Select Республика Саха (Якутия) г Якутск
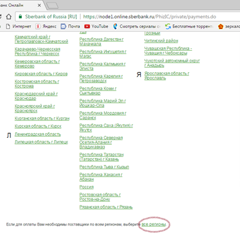The width and height of the screenshot is (240, 240). 106,127
